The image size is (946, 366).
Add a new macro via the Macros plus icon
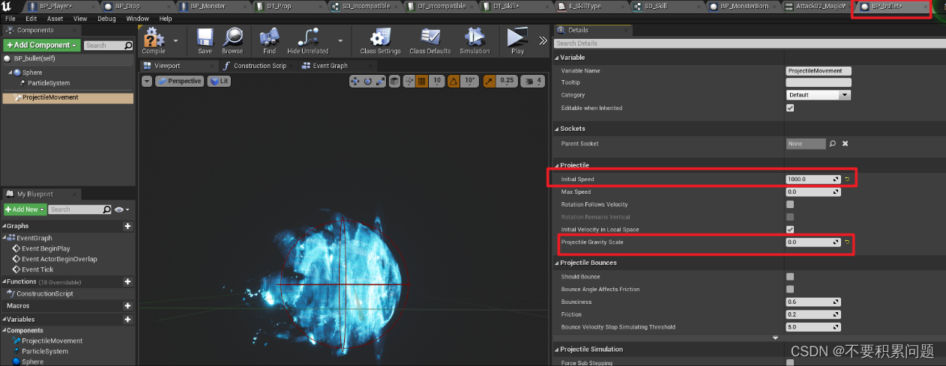coord(127,305)
